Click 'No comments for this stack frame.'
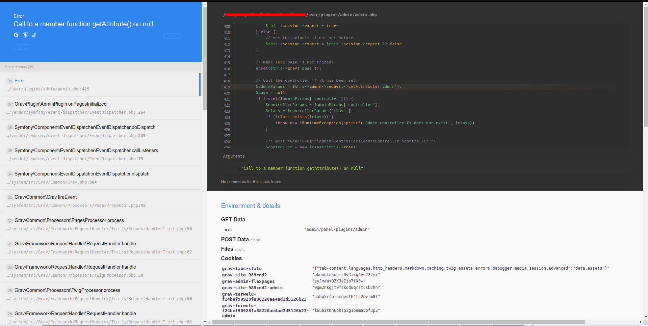Screen dimensions: 648x326 [x=252, y=182]
